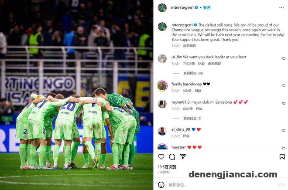The image size is (288, 190).
Task: Like family.barcelonaa's comment
Action: click(x=284, y=86)
